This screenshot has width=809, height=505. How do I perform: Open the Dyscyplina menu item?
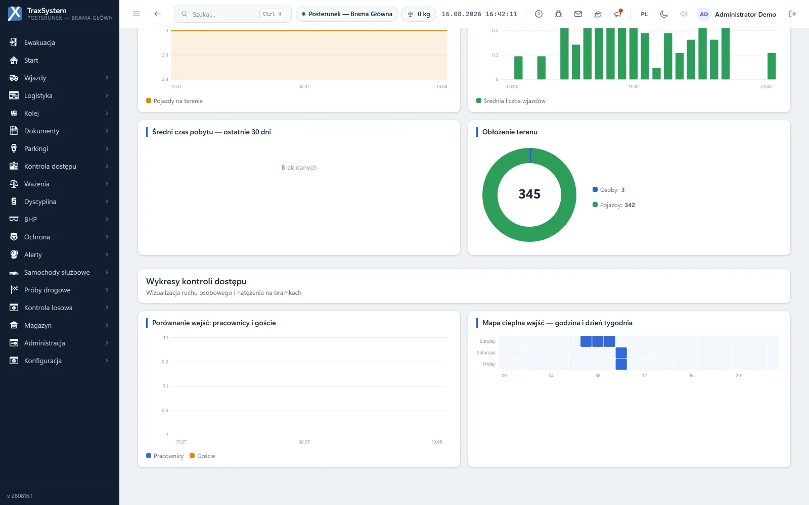click(60, 201)
